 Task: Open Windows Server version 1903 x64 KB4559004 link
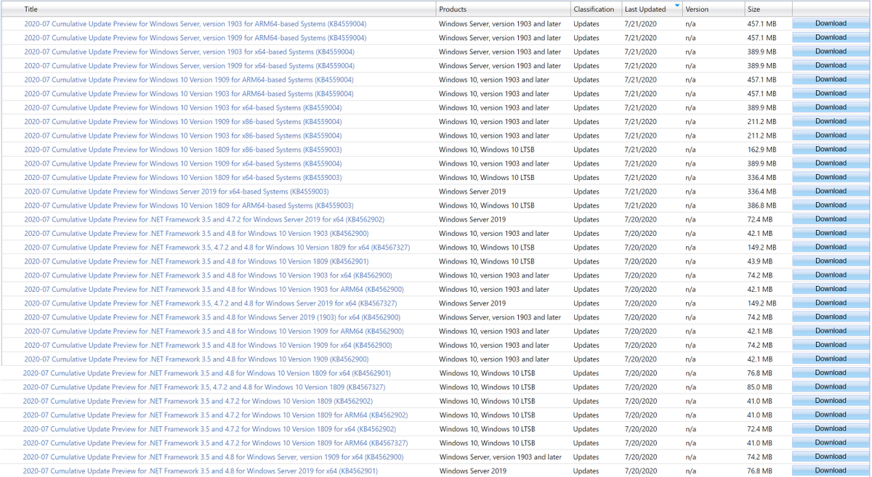[x=190, y=52]
